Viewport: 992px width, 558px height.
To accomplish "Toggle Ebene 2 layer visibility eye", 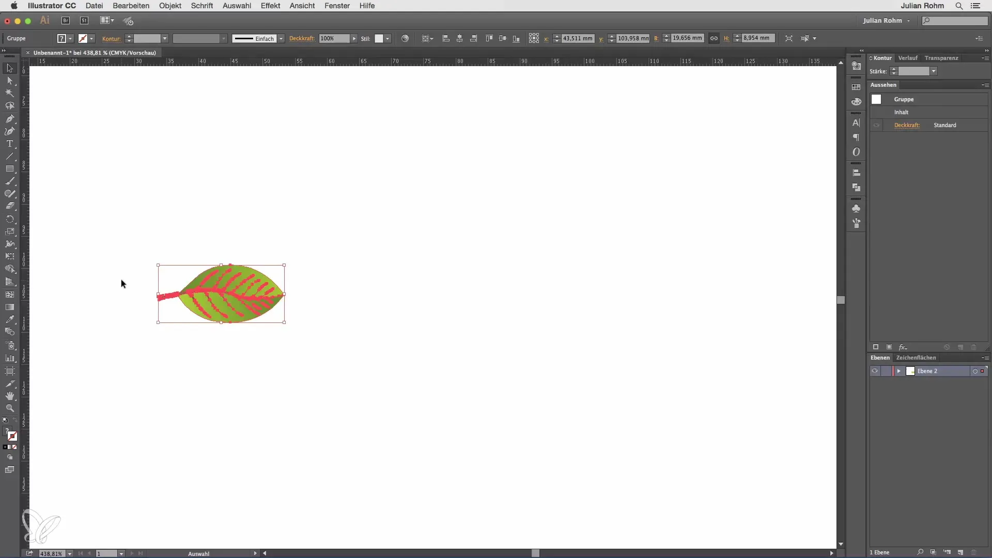I will [x=875, y=371].
